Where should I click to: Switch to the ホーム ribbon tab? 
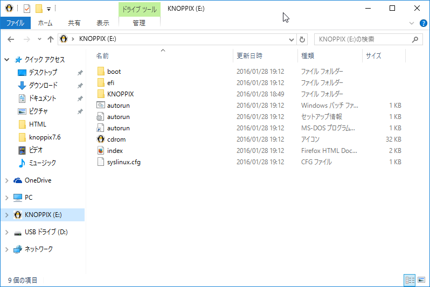[x=45, y=23]
